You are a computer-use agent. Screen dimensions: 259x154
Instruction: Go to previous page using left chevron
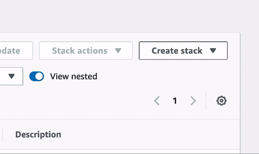click(157, 101)
